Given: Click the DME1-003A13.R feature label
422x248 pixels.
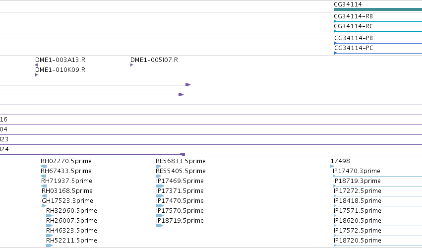Looking at the screenshot, I should pos(60,60).
